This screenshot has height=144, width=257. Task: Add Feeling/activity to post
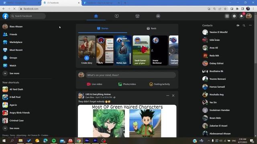click(159, 84)
